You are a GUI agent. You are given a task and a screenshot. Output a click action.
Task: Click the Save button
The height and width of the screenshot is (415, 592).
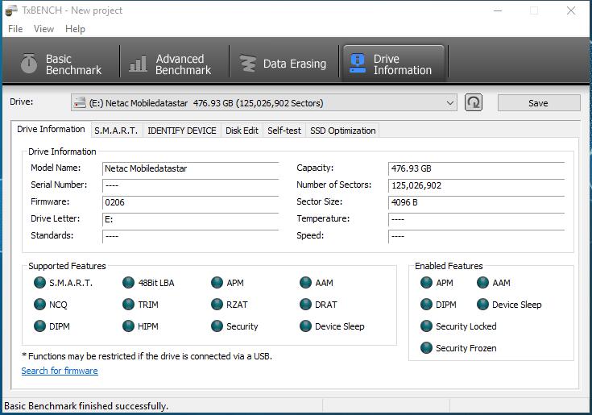(x=538, y=102)
